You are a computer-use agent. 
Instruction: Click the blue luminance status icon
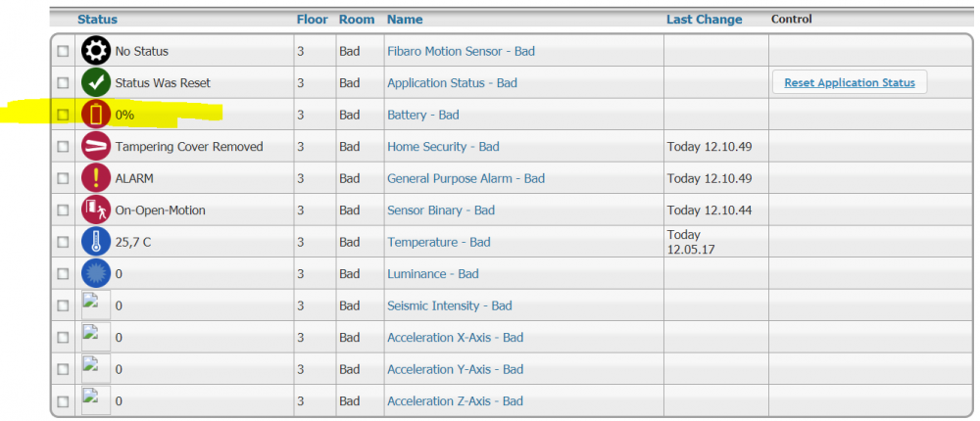coord(96,274)
